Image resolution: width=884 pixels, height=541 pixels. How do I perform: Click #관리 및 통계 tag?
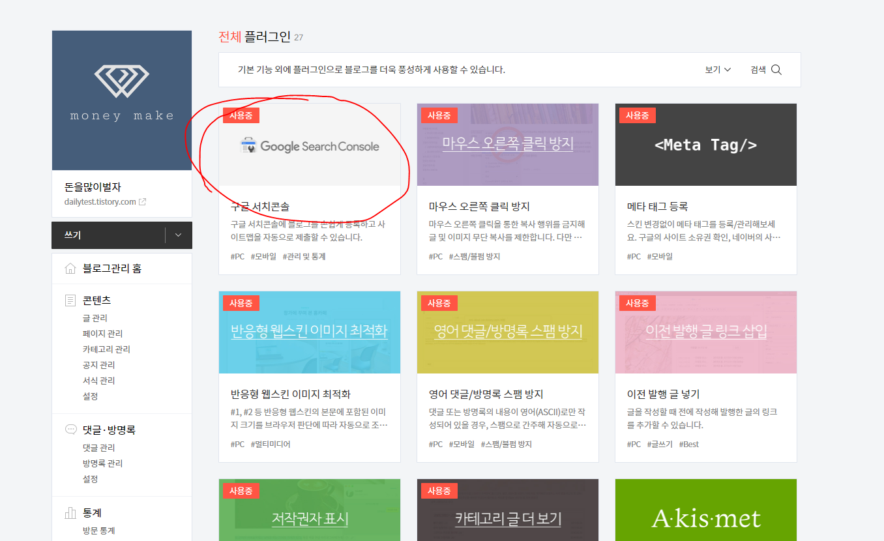[304, 257]
